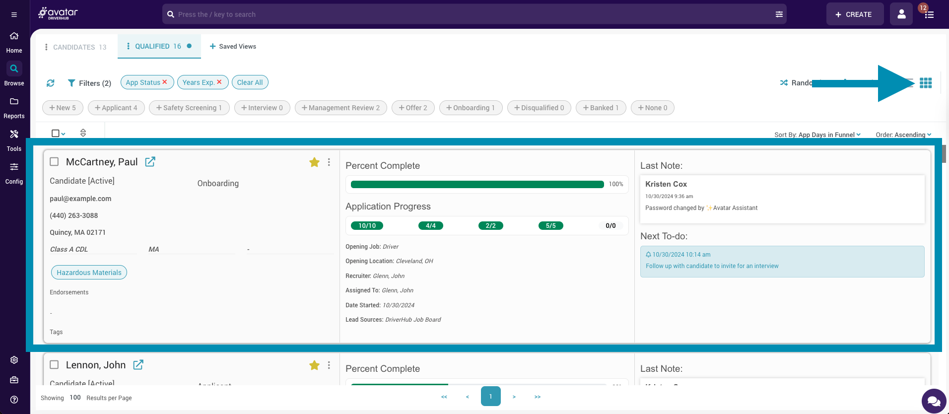Click the refresh list icon
Screen dimensions: 949x414
51,83
